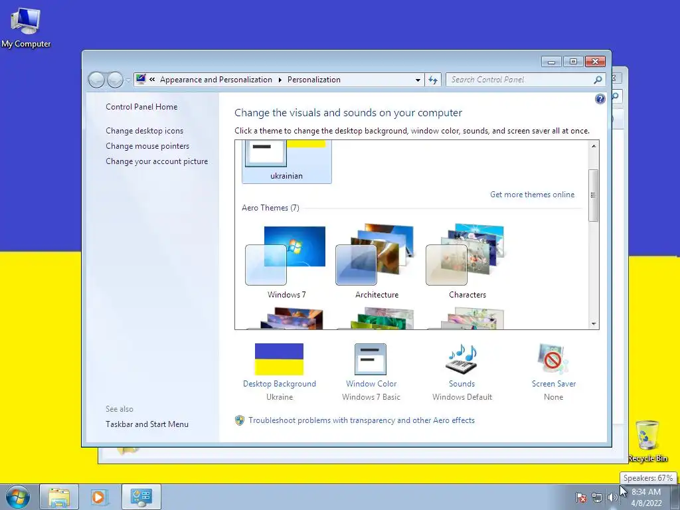Image resolution: width=680 pixels, height=510 pixels.
Task: Click the speaker volume tray icon
Action: tap(612, 497)
